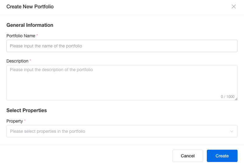Click the 0 / 1000 character counter
The image size is (244, 166).
point(227,97)
